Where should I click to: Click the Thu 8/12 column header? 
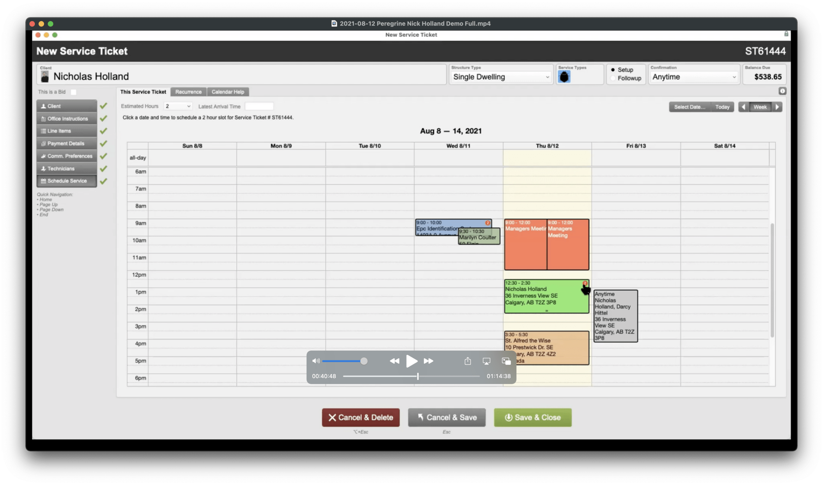547,145
